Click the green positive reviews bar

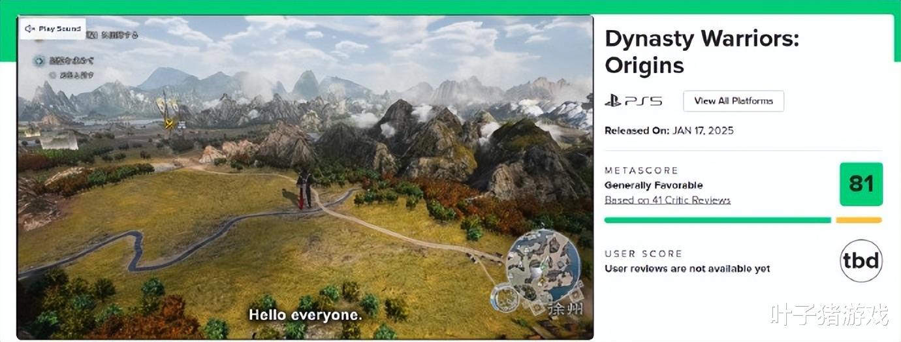pyautogui.click(x=718, y=221)
